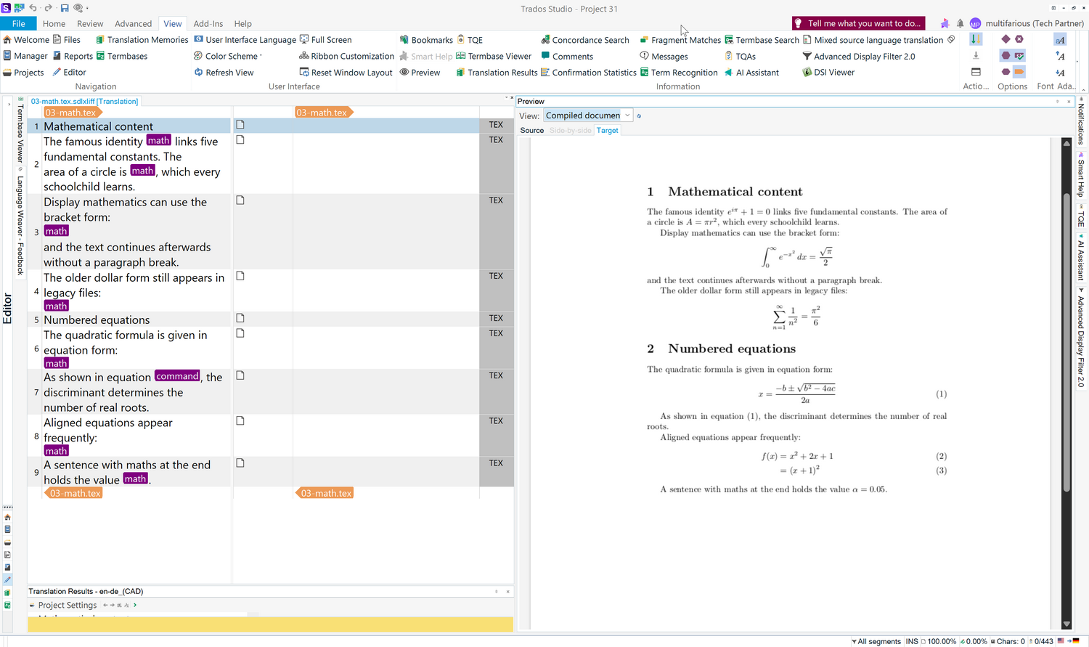Increase font size with the up-arrow A icon

click(x=1060, y=56)
